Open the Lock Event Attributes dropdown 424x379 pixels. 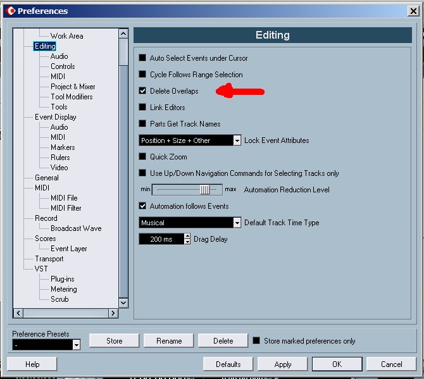(x=237, y=140)
